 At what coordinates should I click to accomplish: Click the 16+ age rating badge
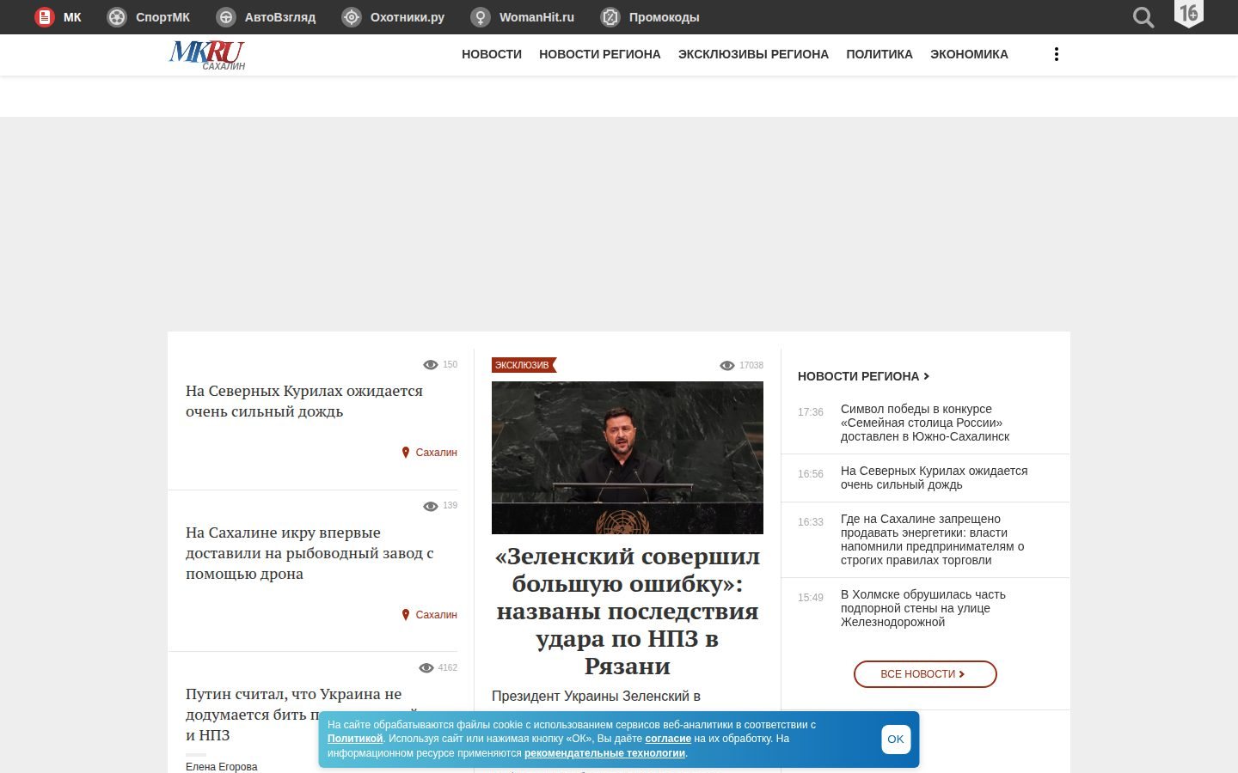tap(1189, 14)
